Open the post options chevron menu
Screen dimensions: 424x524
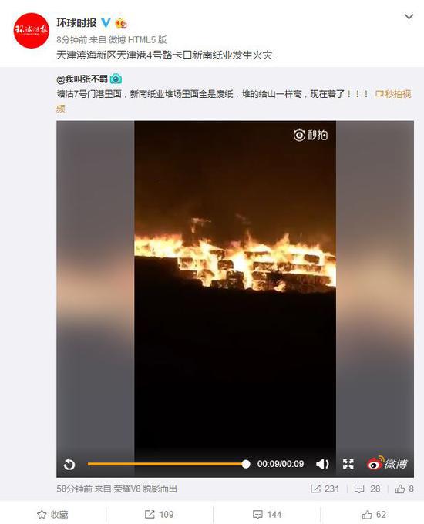coord(409,16)
